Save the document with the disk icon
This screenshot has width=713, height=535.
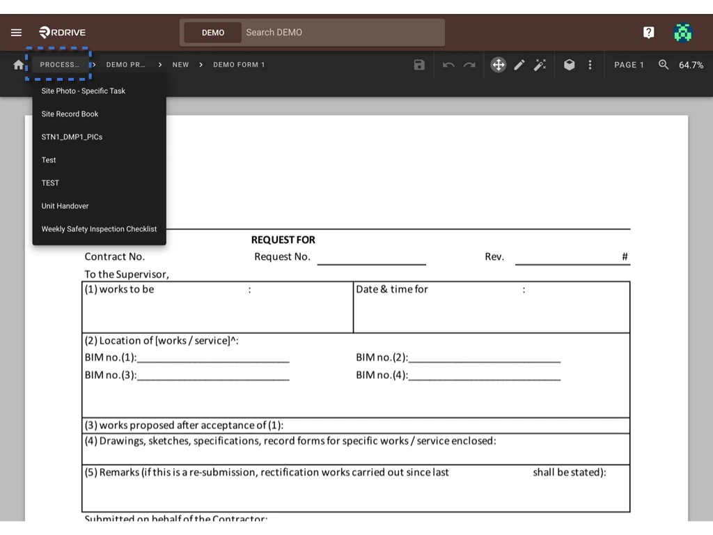pos(418,64)
